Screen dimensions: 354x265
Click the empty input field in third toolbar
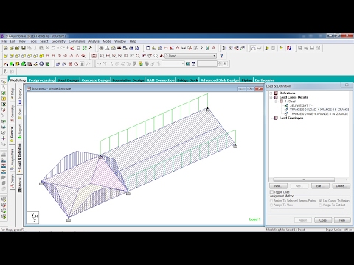(x=207, y=64)
